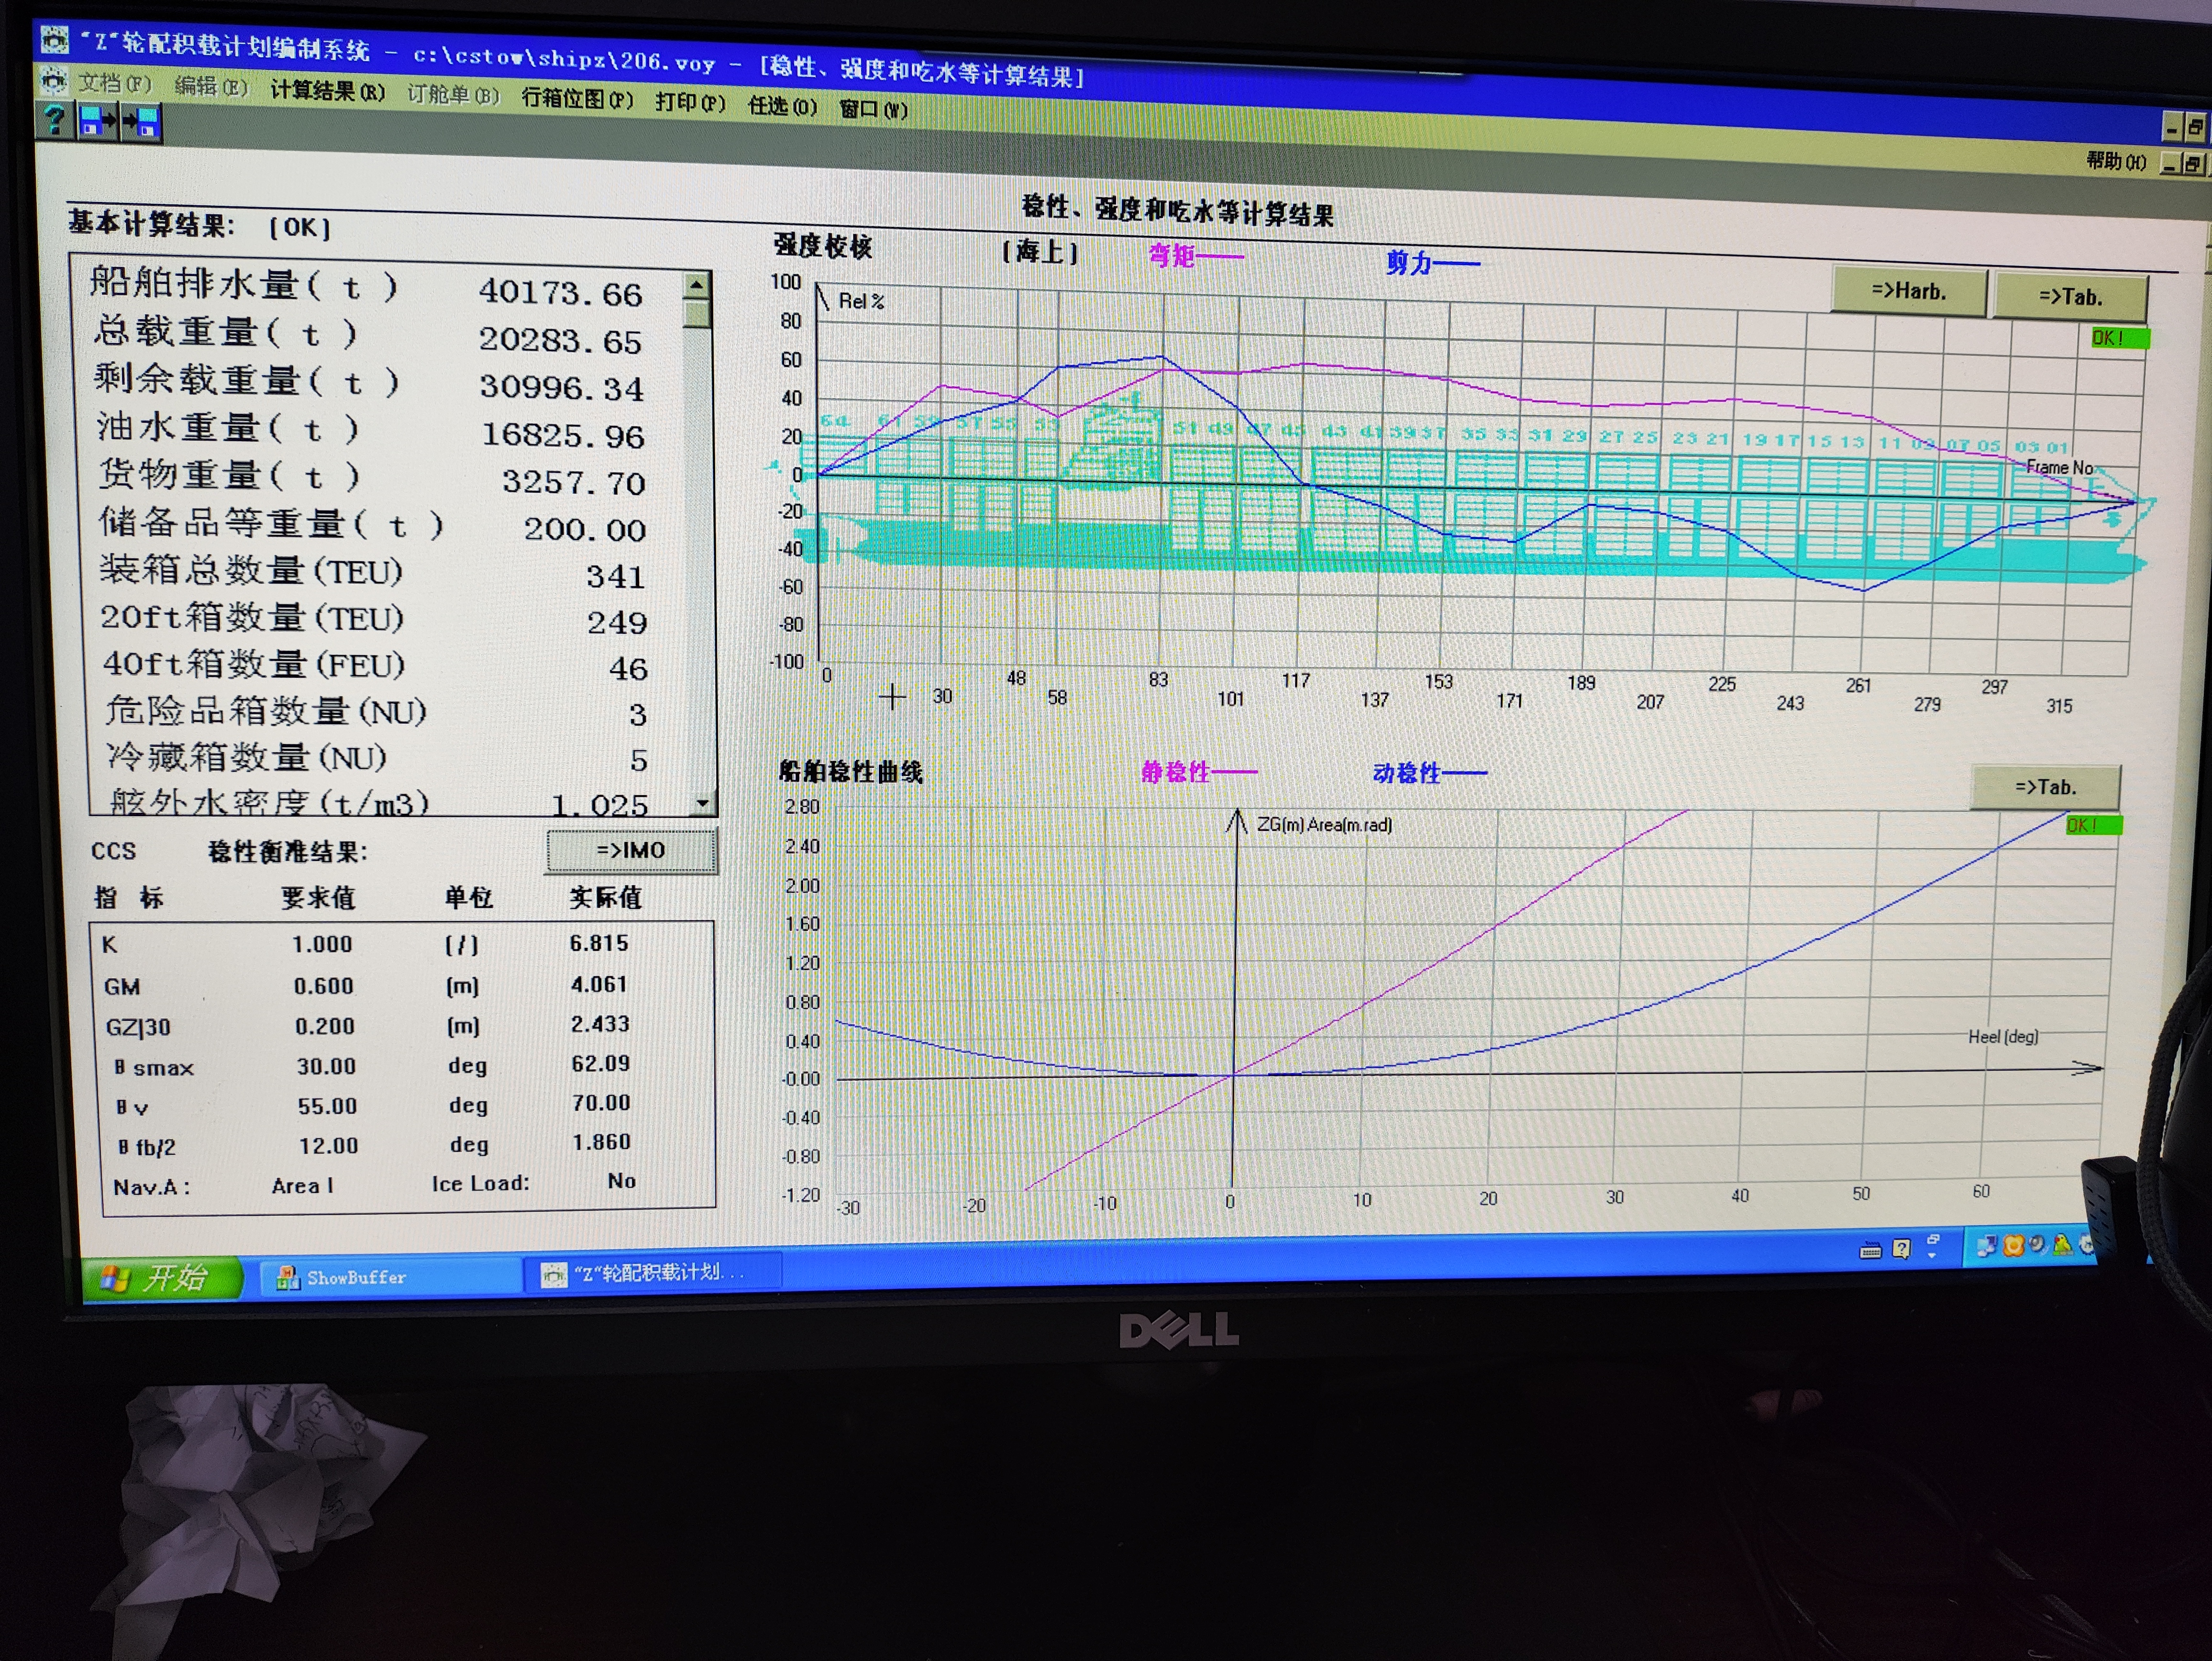Click the =>IMO button
The image size is (2212, 1661).
pyautogui.click(x=631, y=850)
